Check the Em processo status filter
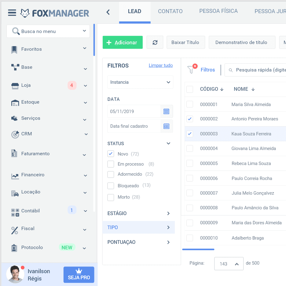Image resolution: width=286 pixels, height=286 pixels. click(x=111, y=164)
